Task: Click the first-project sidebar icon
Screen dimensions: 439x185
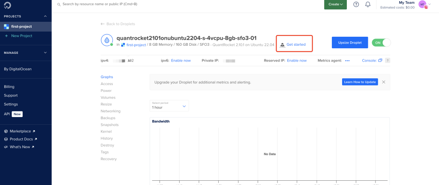Action: [x=6, y=26]
